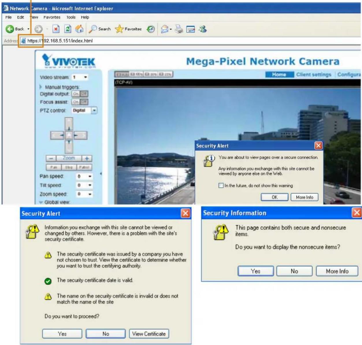Screen dimensions: 362x345
Task: Click the Patrol button under Zoom
Action: (x=84, y=167)
